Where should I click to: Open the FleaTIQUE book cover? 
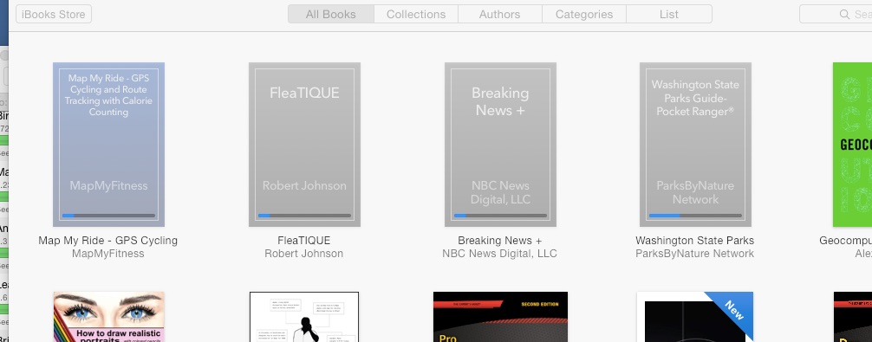(x=304, y=145)
